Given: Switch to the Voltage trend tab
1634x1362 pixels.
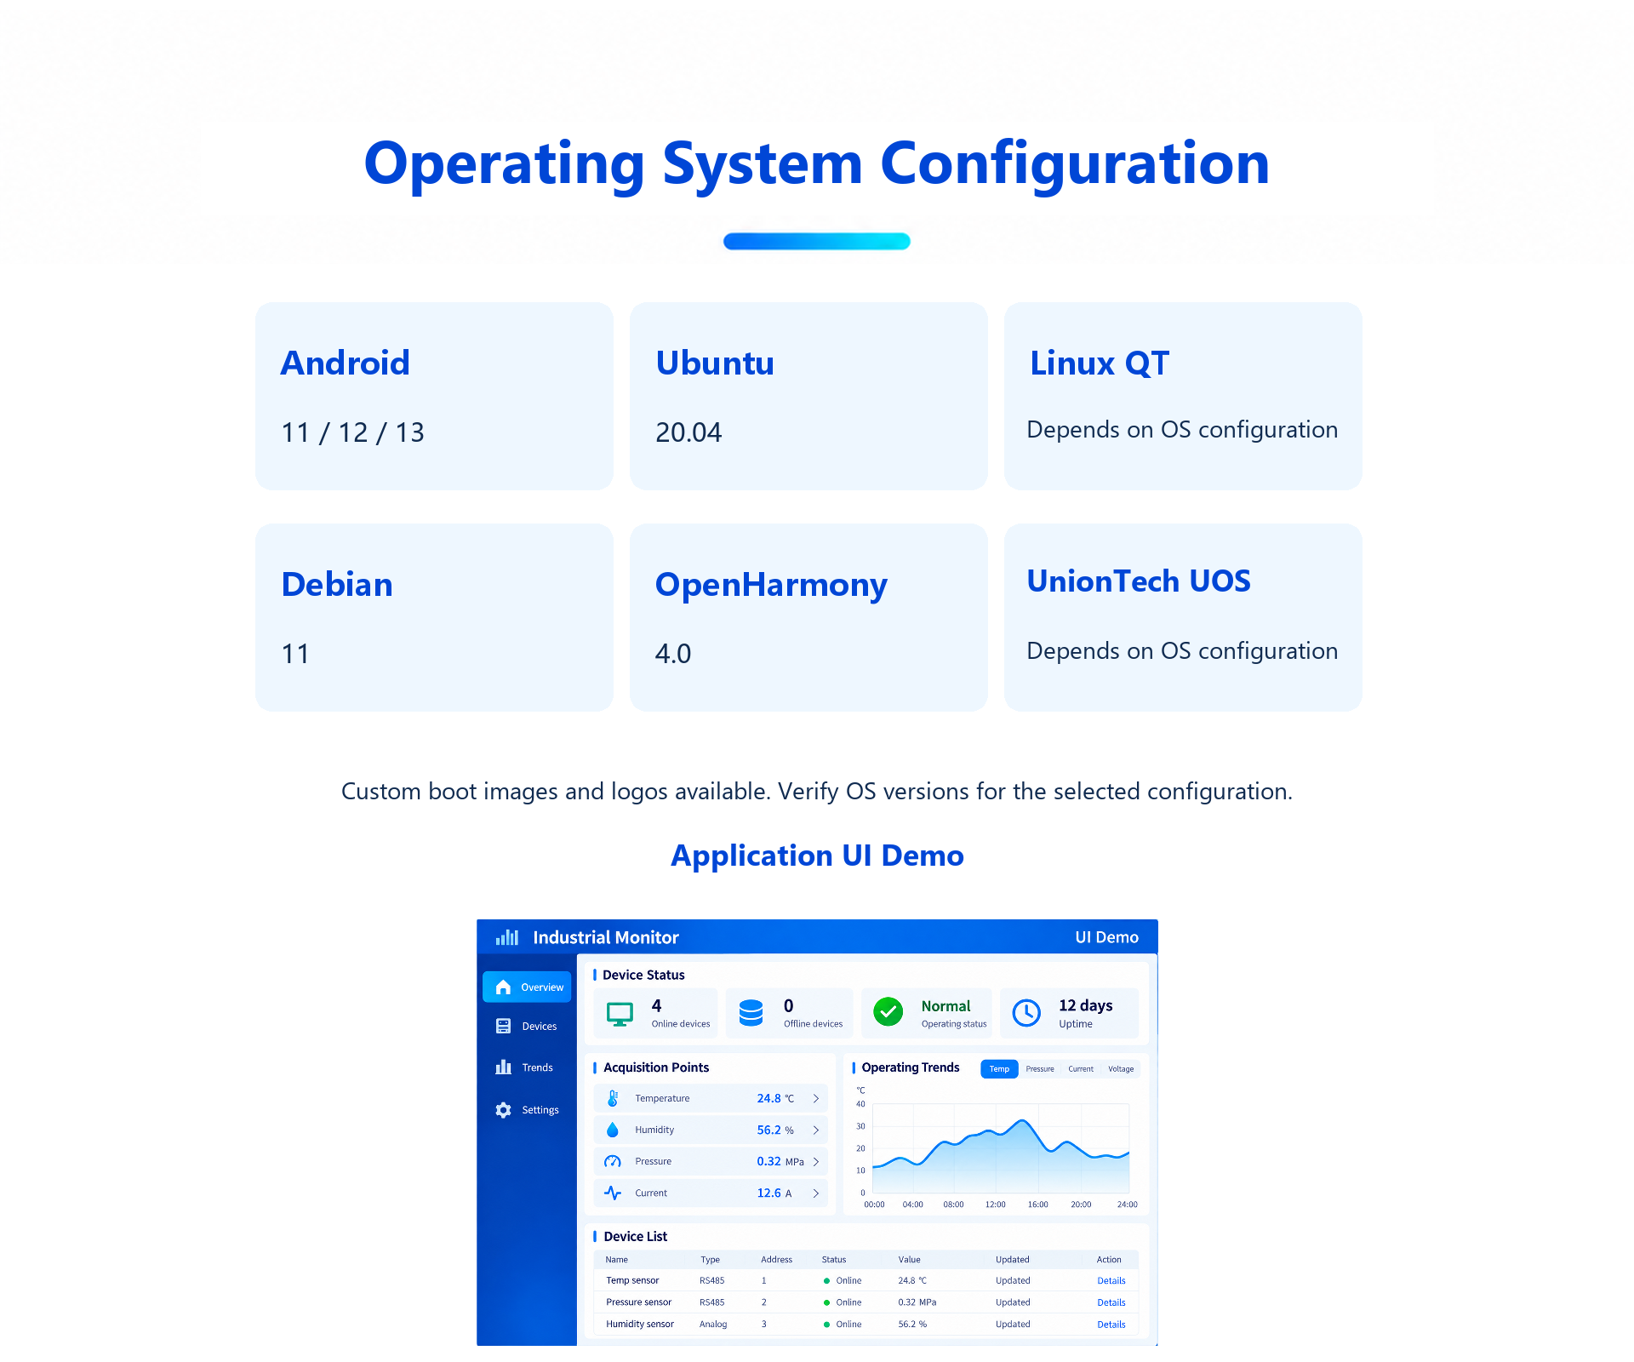Looking at the screenshot, I should (1121, 1069).
